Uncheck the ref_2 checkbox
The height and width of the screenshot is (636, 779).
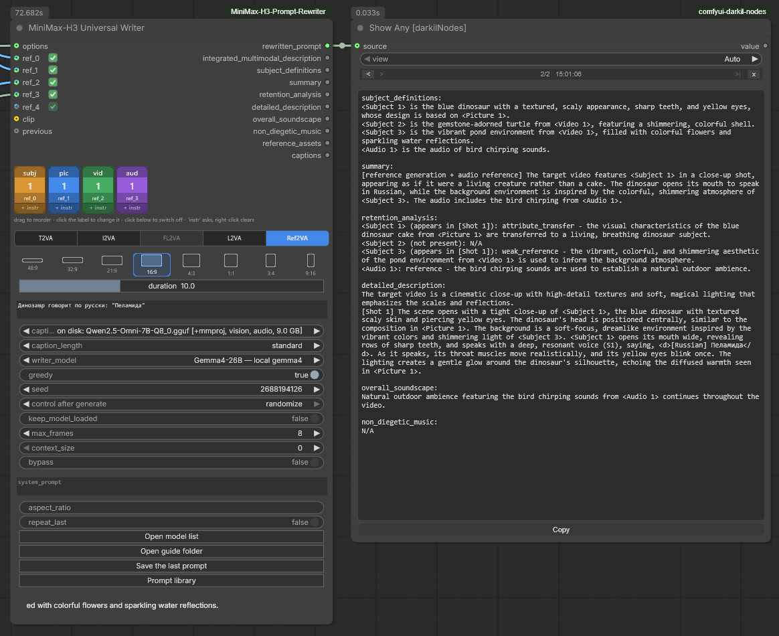(x=53, y=82)
